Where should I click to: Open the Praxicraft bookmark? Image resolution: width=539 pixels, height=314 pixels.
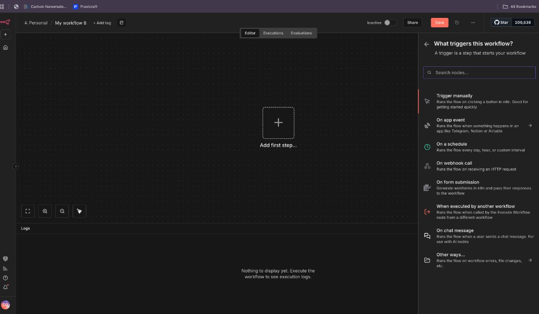pos(85,6)
